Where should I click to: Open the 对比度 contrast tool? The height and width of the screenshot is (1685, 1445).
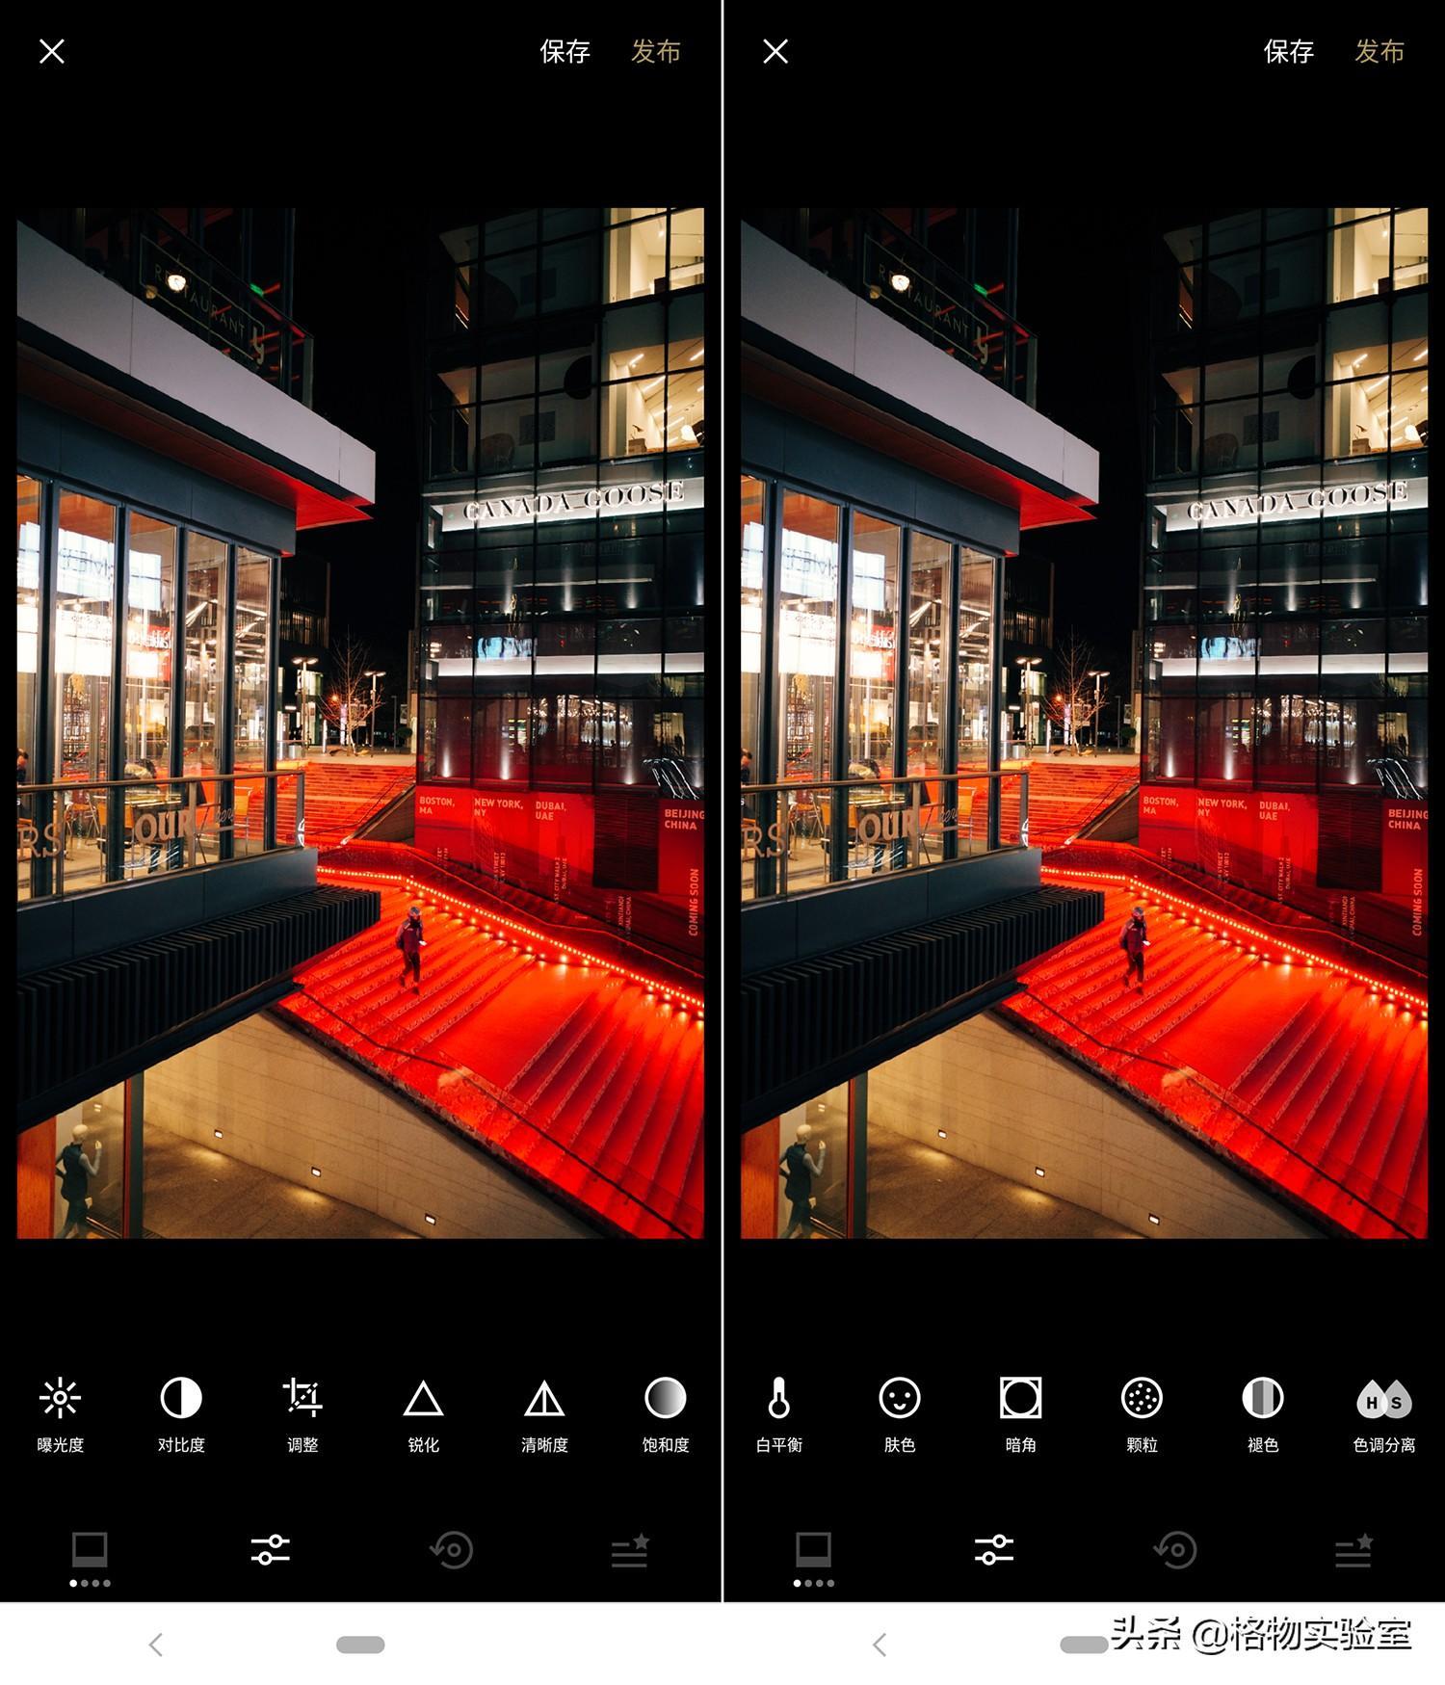click(181, 1413)
